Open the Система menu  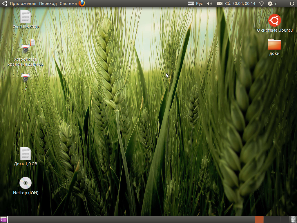(68, 3)
